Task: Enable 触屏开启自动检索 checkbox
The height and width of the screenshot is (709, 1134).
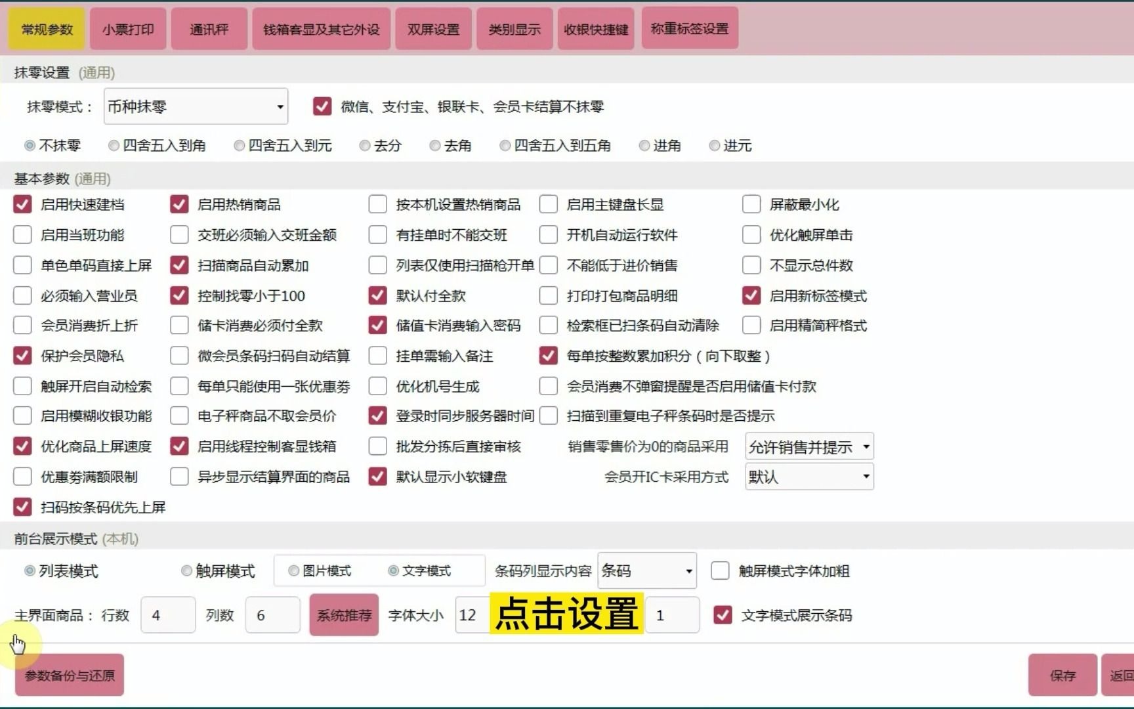Action: click(22, 386)
